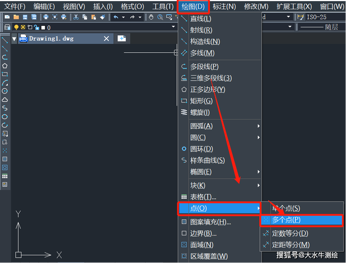Open the 修改(M) menu
346x263 pixels.
pyautogui.click(x=256, y=7)
